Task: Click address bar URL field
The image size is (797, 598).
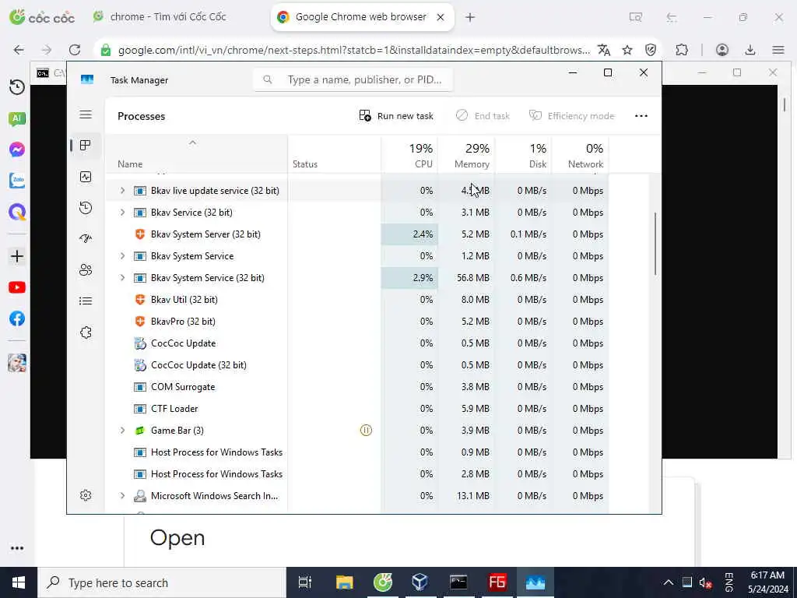Action: coord(354,50)
